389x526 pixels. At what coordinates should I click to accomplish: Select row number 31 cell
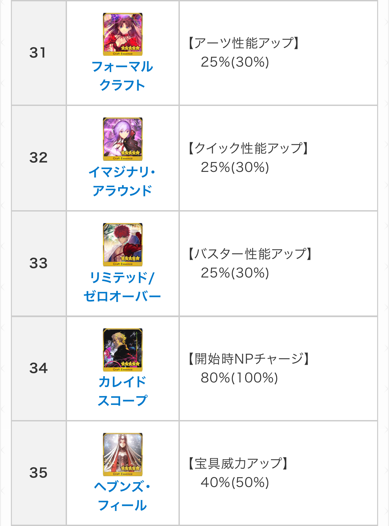[x=39, y=53]
